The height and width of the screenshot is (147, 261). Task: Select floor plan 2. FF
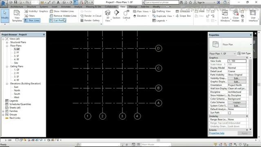(x=16, y=53)
